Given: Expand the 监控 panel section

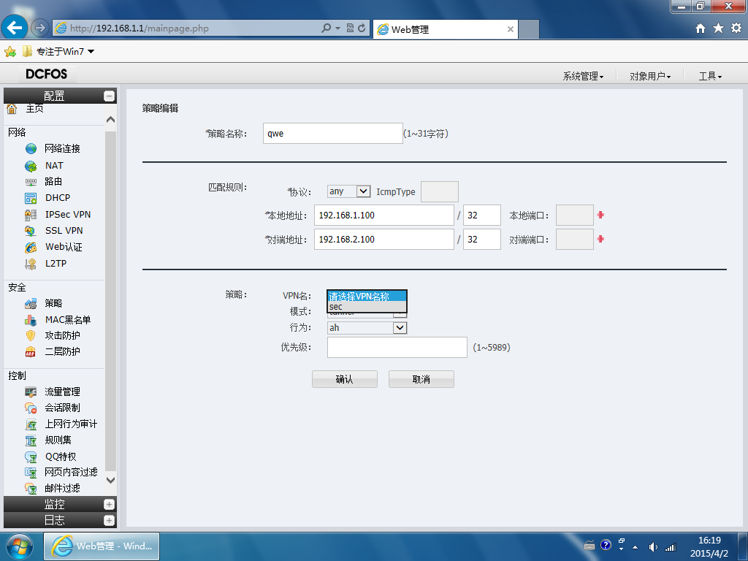Looking at the screenshot, I should [110, 505].
